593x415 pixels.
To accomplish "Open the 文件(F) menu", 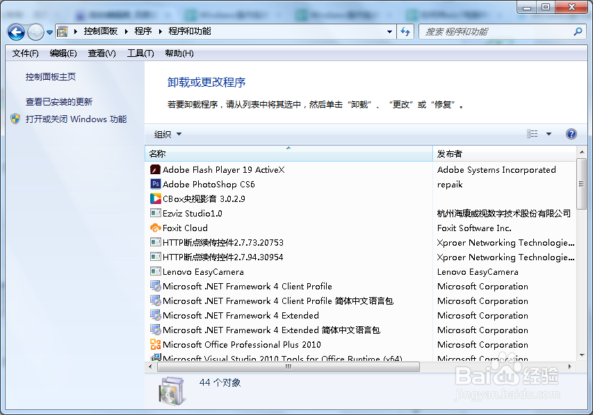I will click(x=25, y=53).
